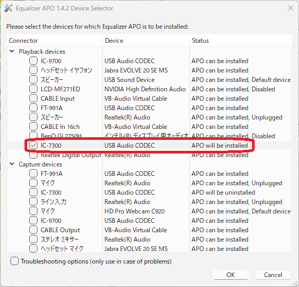Click 'APO will be installed' status text
This screenshot has height=287, width=299.
(x=220, y=146)
